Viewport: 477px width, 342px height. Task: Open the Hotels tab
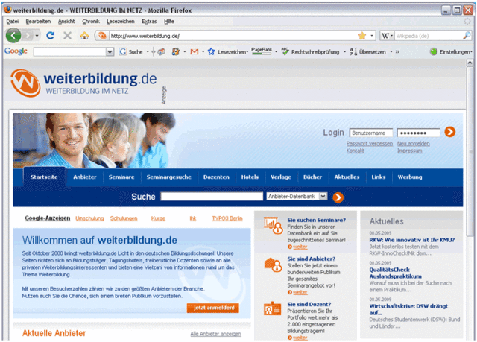pyautogui.click(x=250, y=177)
